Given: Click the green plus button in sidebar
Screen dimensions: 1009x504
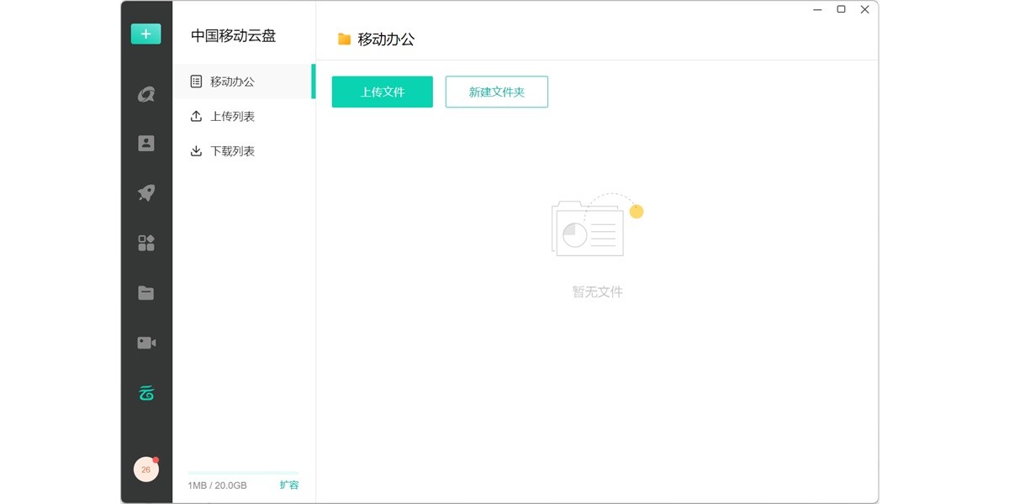Looking at the screenshot, I should pyautogui.click(x=145, y=34).
